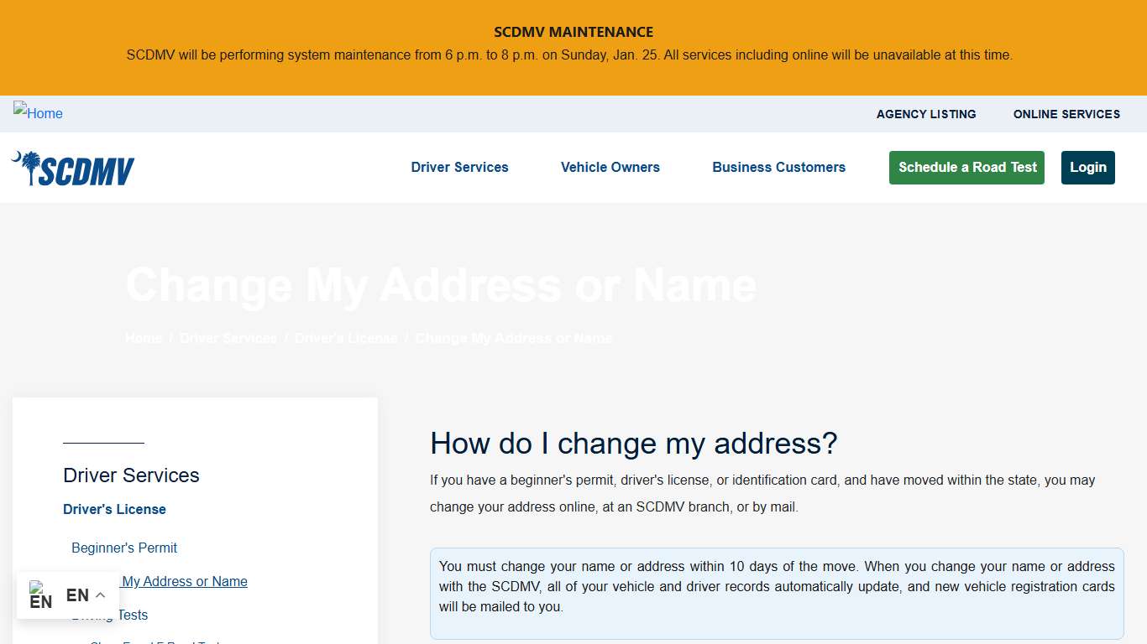
Task: Open the Home icon link at top left
Action: point(38,113)
